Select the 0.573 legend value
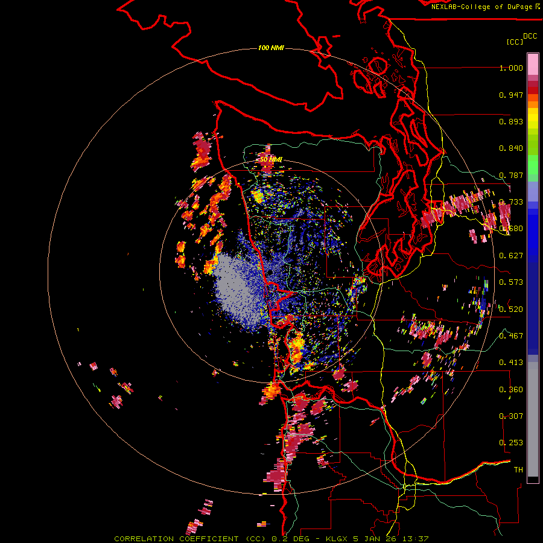Viewport: 543px width, 543px height. click(511, 282)
